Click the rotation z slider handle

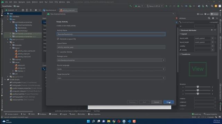point(198,94)
